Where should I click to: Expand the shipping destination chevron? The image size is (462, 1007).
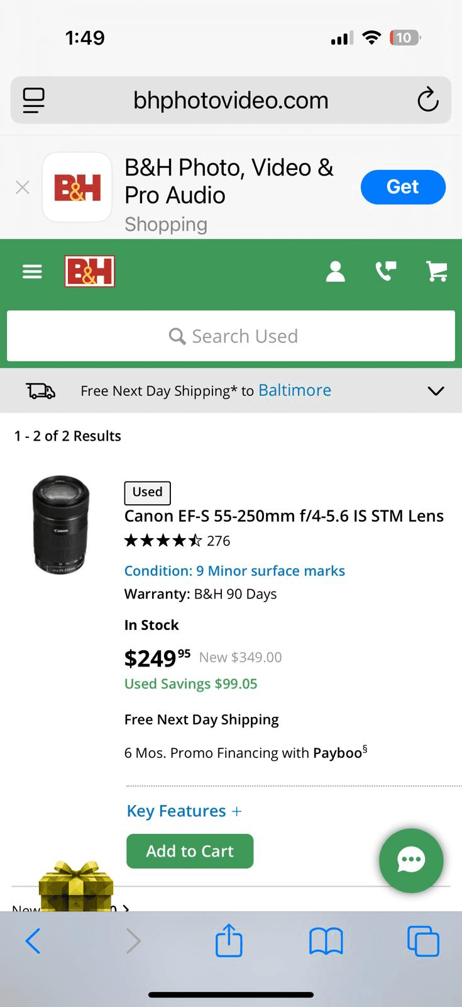436,391
